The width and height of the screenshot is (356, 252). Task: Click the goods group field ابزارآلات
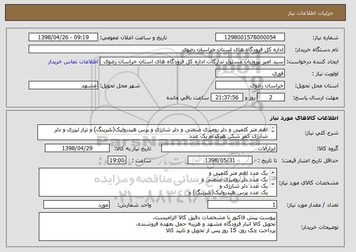point(219,148)
